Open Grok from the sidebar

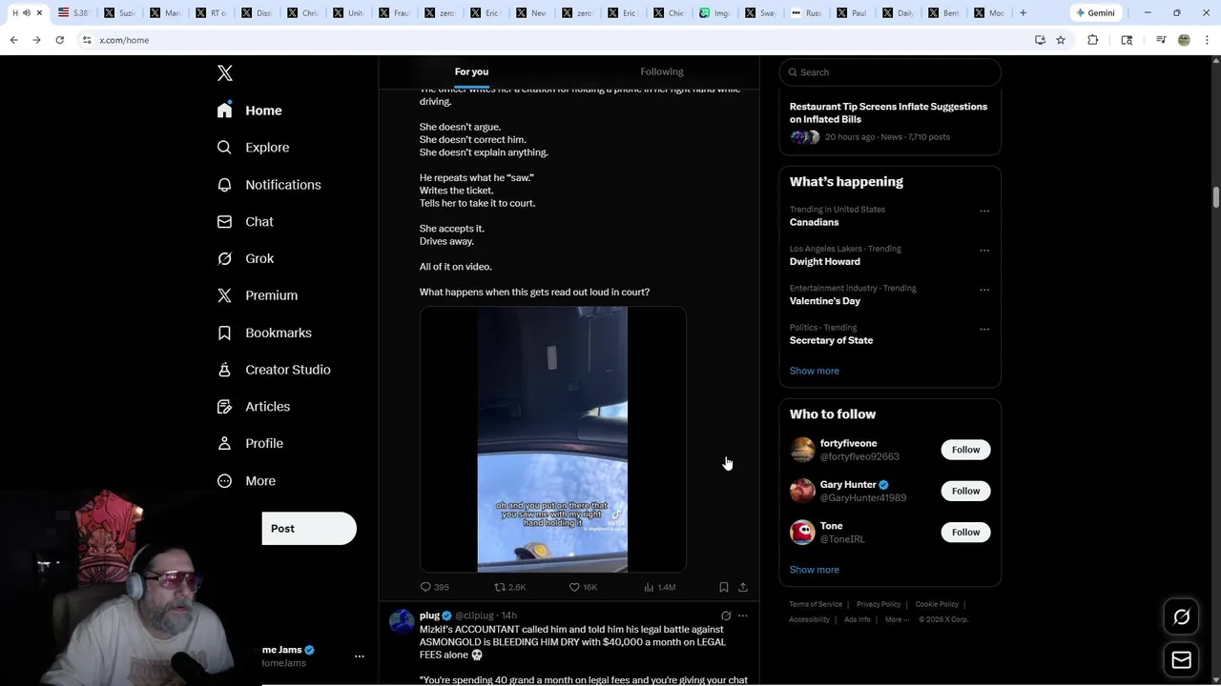(245, 259)
